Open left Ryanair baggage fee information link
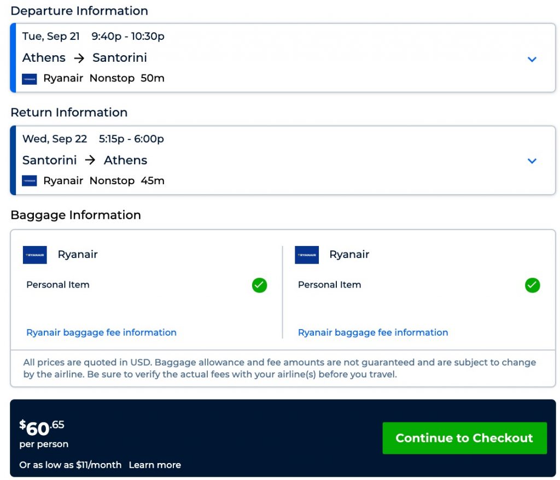560x480 pixels. 101,332
